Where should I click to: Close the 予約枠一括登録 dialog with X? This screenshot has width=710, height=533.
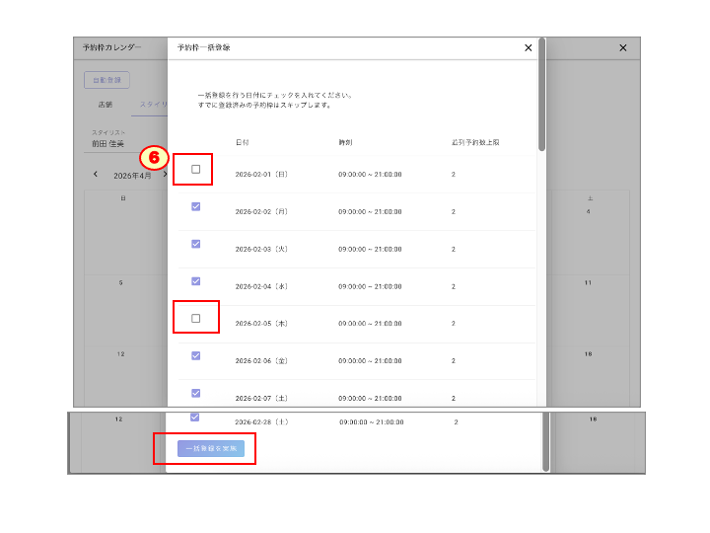pos(528,47)
